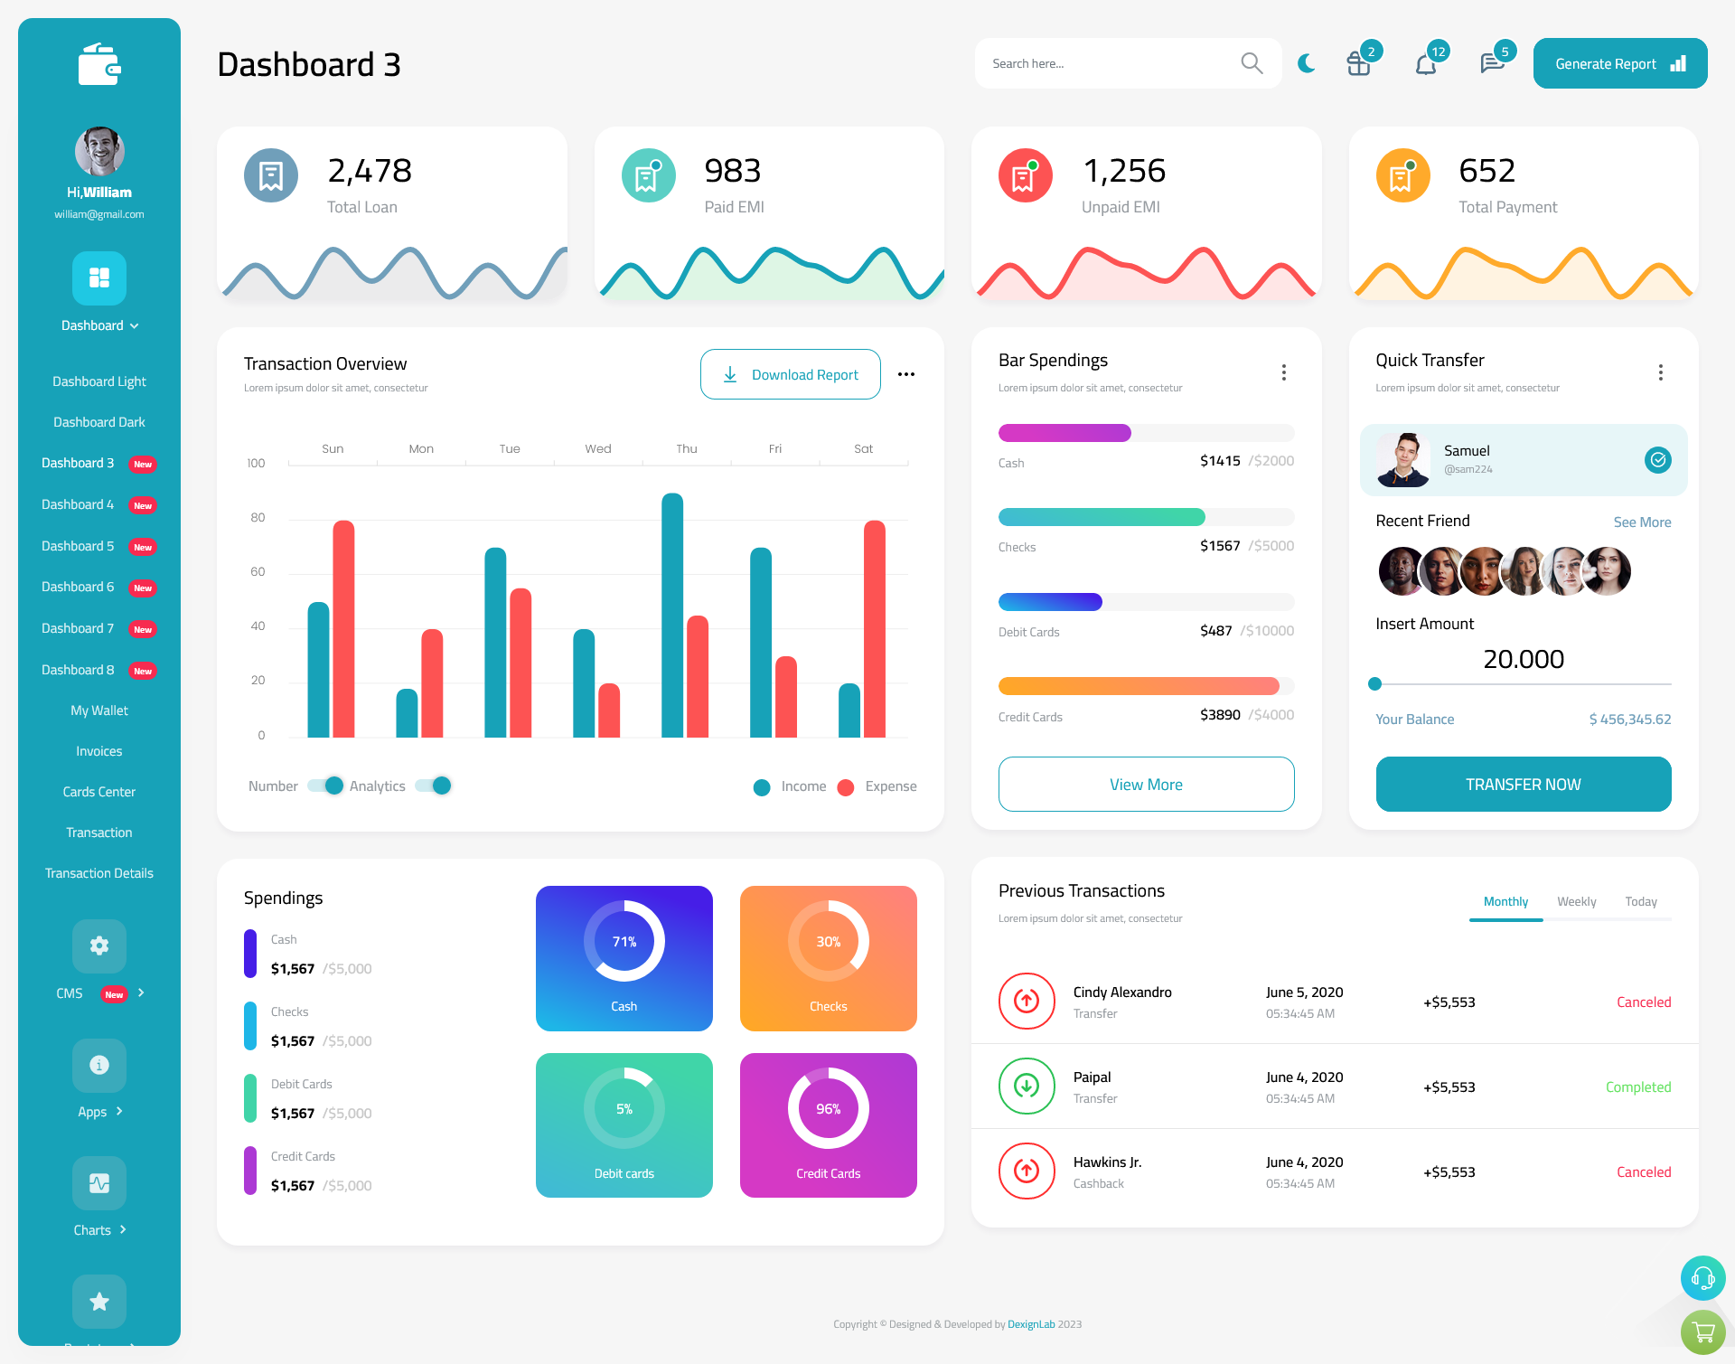Click the Generate Report button icon
The height and width of the screenshot is (1364, 1735).
click(x=1677, y=63)
